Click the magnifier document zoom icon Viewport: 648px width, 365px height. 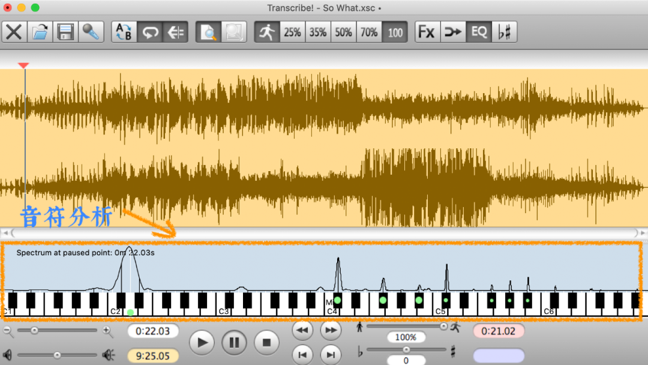(x=208, y=32)
